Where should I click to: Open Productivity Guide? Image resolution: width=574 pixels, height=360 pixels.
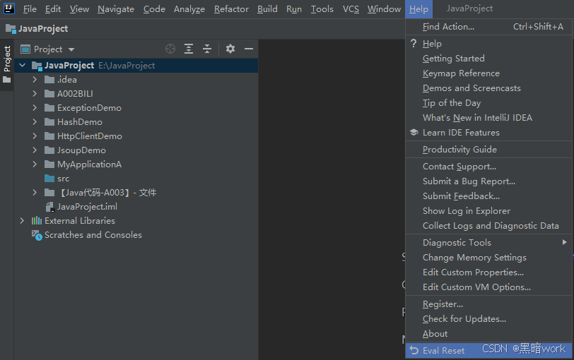point(488,150)
